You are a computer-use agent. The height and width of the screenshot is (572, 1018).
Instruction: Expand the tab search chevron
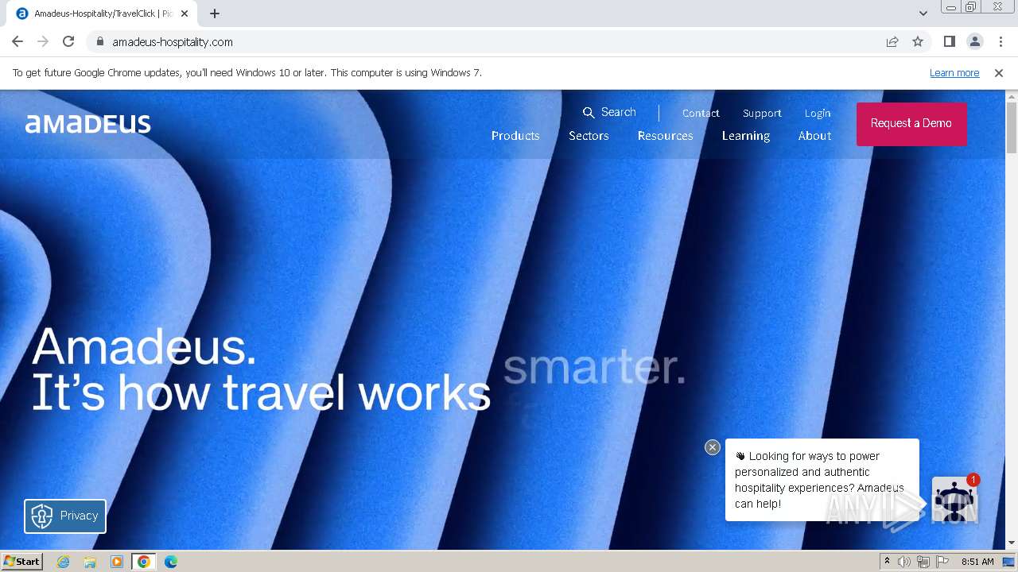[x=923, y=14]
